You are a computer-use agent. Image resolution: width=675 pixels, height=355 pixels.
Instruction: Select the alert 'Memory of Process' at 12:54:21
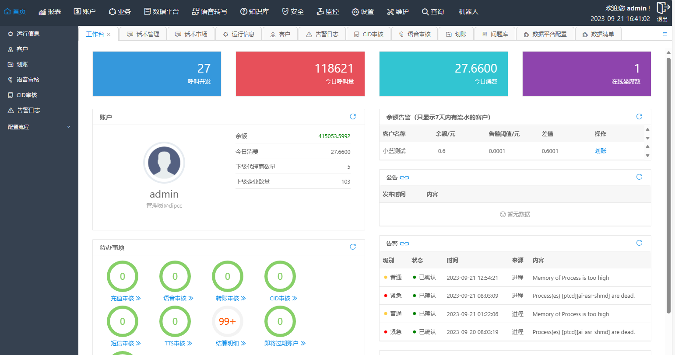tap(515, 278)
